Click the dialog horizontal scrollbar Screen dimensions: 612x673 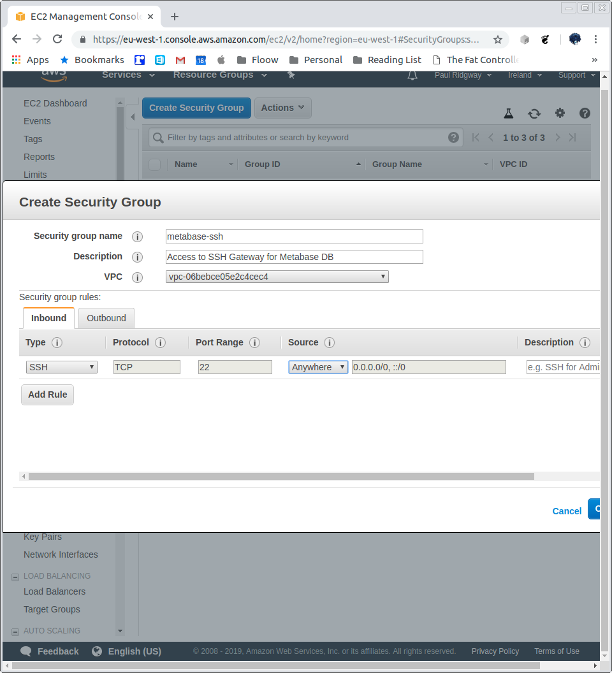(281, 477)
